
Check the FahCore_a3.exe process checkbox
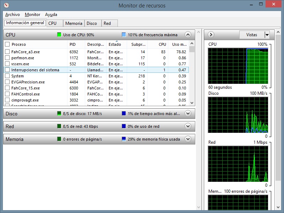coord(7,52)
